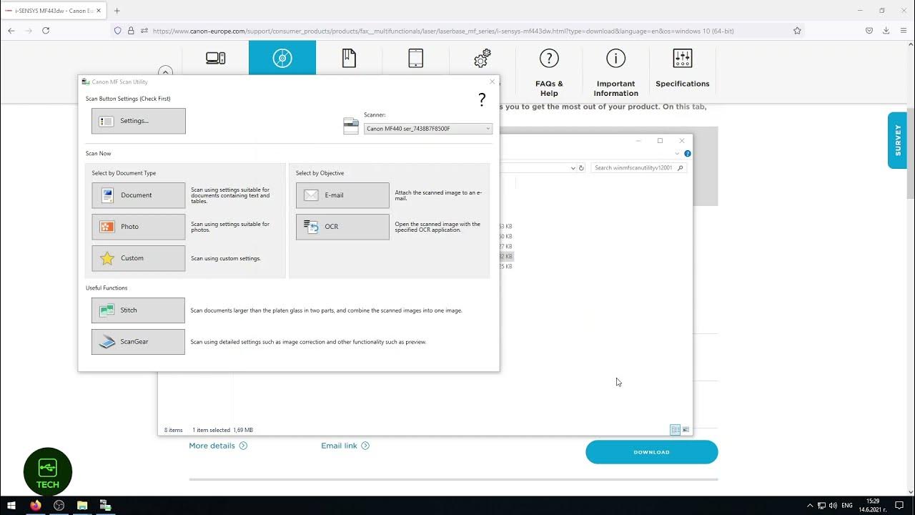Select the highlighted disc software tab

[282, 58]
